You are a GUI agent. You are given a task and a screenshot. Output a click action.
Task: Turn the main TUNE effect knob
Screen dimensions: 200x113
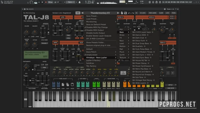tap(54, 73)
